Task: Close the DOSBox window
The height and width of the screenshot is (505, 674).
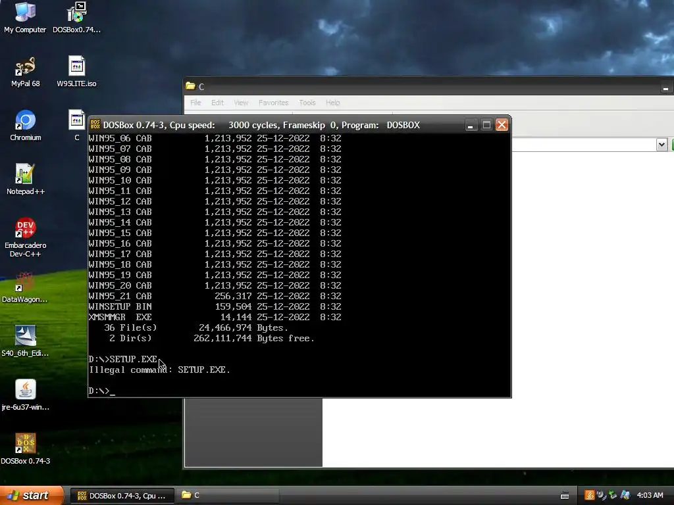Action: tap(502, 125)
